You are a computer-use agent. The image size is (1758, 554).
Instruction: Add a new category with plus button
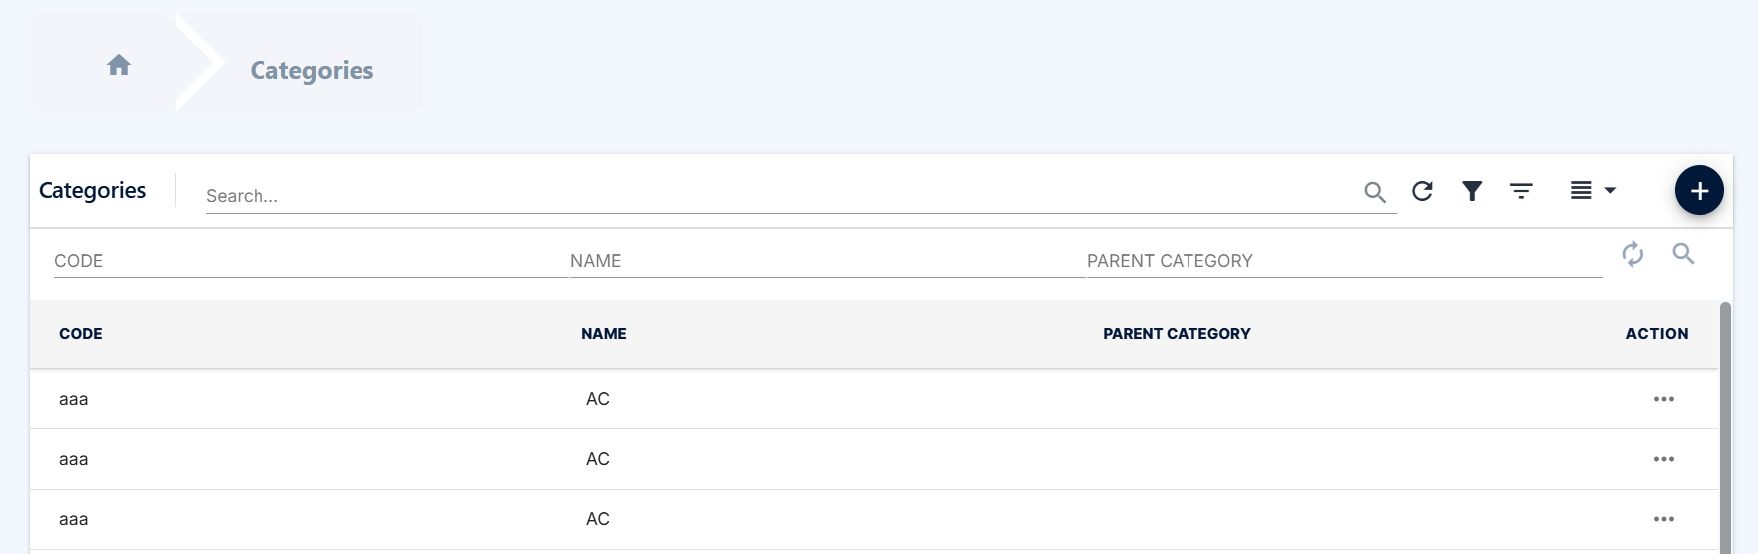[1700, 190]
